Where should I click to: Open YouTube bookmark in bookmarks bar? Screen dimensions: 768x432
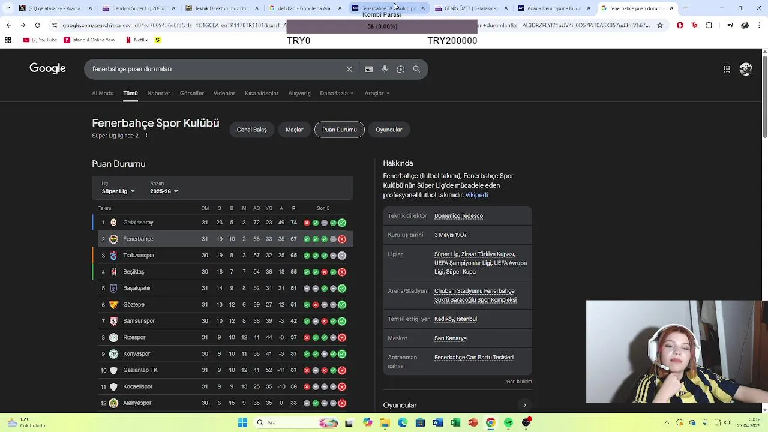40,40
